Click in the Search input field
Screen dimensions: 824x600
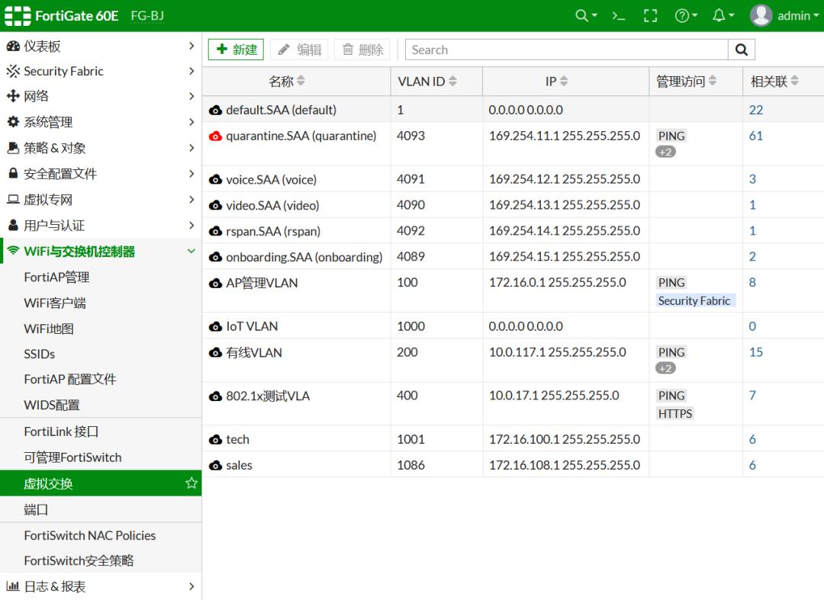click(566, 50)
